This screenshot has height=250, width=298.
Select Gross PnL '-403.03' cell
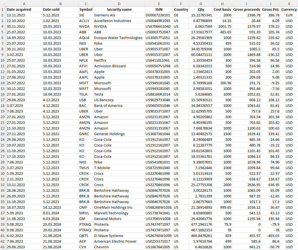pos(271,236)
